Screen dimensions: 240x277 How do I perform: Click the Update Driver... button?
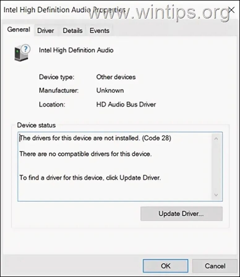tap(182, 214)
